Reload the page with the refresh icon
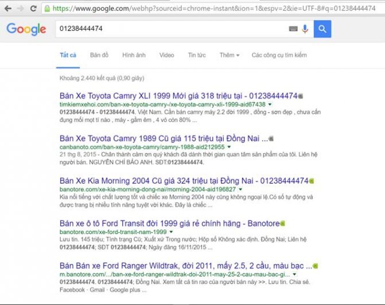The image size is (385, 305). [33, 9]
